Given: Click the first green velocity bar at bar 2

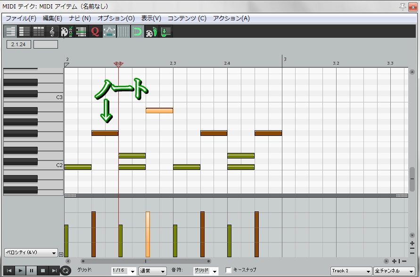Looking at the screenshot, I should (66, 241).
